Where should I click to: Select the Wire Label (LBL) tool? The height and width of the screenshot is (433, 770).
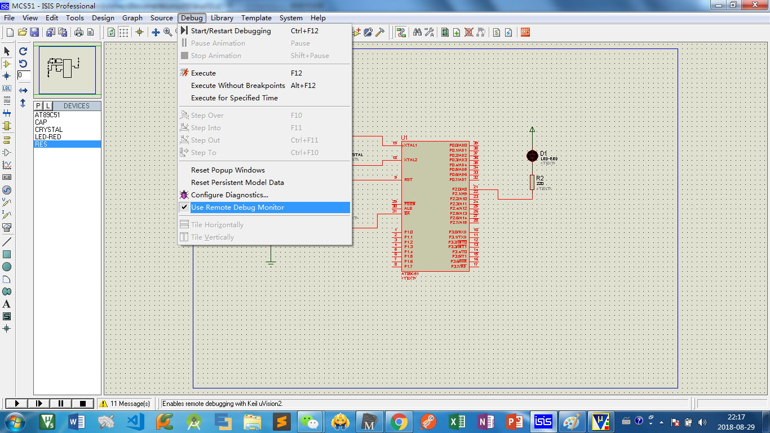point(7,89)
